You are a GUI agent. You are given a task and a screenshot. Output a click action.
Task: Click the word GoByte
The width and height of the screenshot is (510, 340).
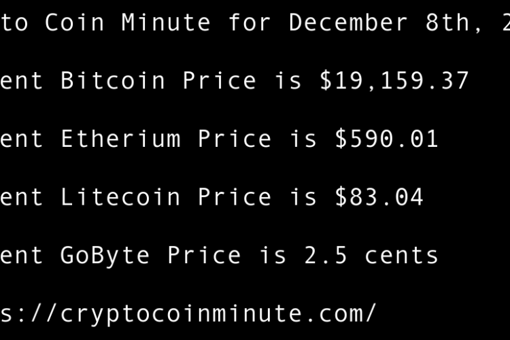(105, 256)
